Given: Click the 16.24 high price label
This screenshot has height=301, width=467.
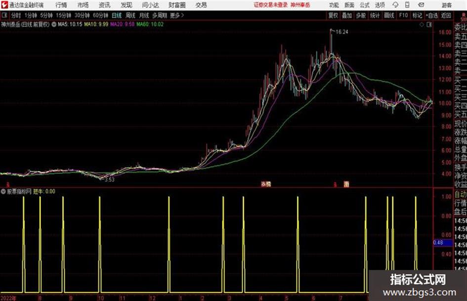Looking at the screenshot, I should [342, 32].
